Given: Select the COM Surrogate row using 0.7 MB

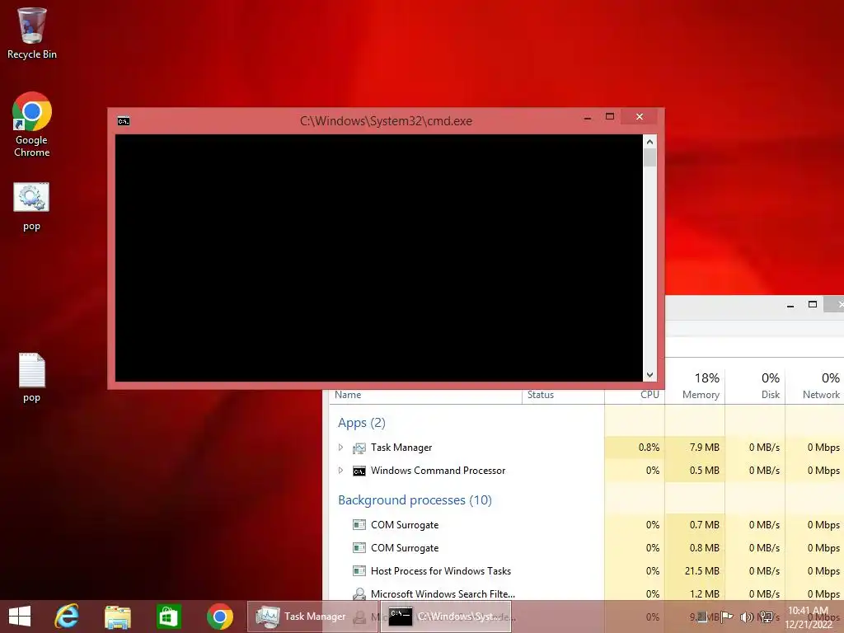Looking at the screenshot, I should click(x=587, y=525).
